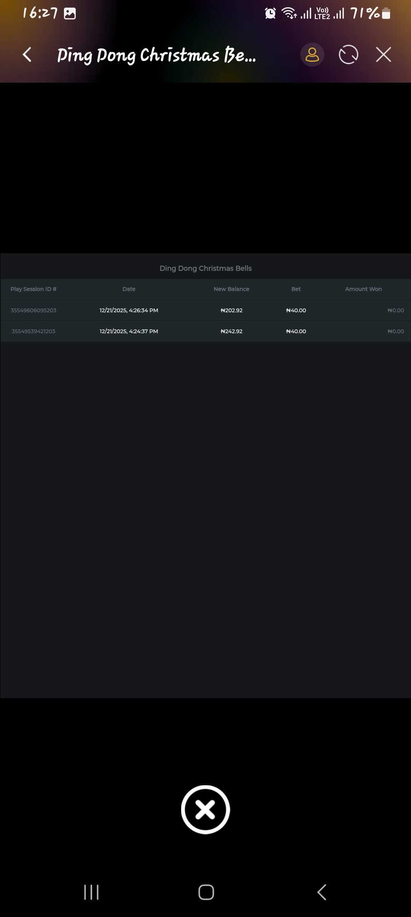Screen dimensions: 411x917
Task: Select the Amount Won column header
Action: point(363,289)
